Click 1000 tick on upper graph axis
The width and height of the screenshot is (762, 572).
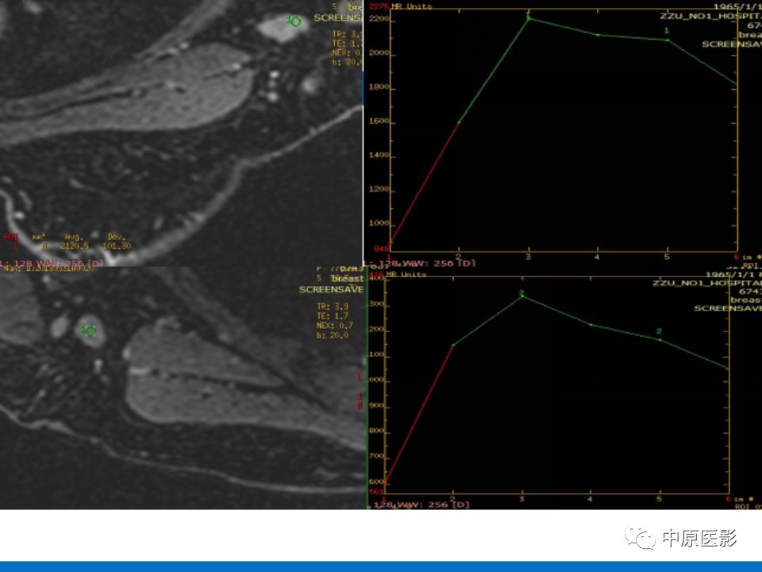pyautogui.click(x=379, y=223)
